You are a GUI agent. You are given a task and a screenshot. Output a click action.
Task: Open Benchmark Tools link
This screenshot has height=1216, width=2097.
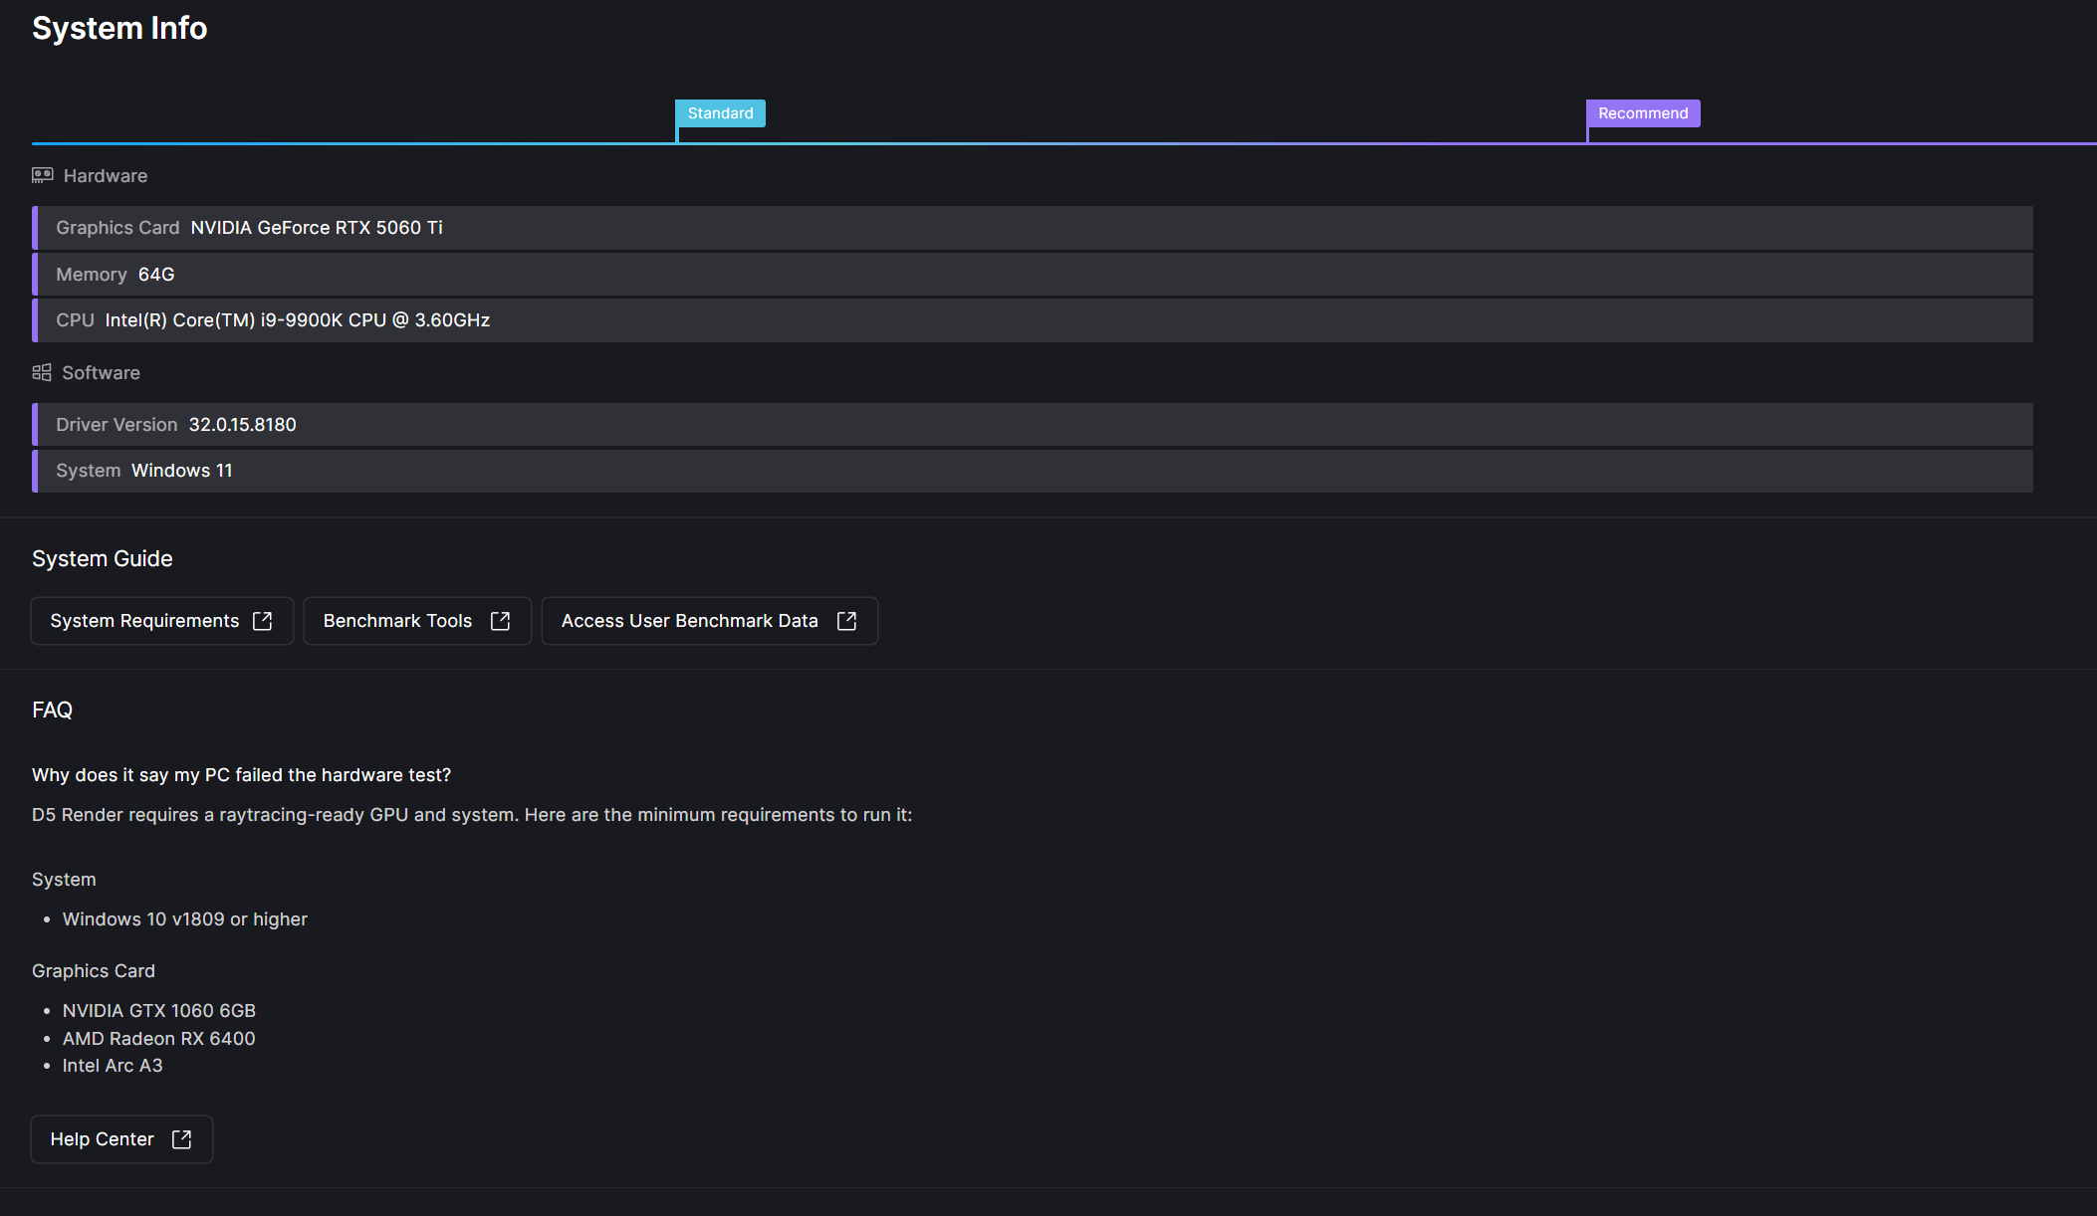[x=398, y=621]
